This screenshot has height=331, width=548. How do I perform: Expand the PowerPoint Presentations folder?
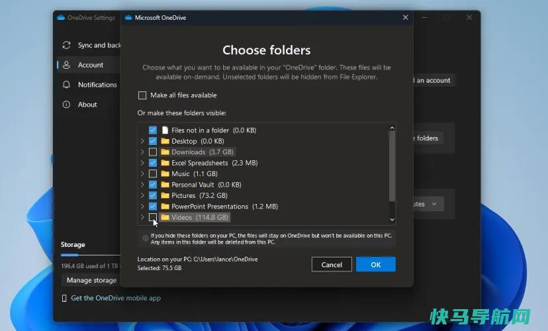(142, 207)
